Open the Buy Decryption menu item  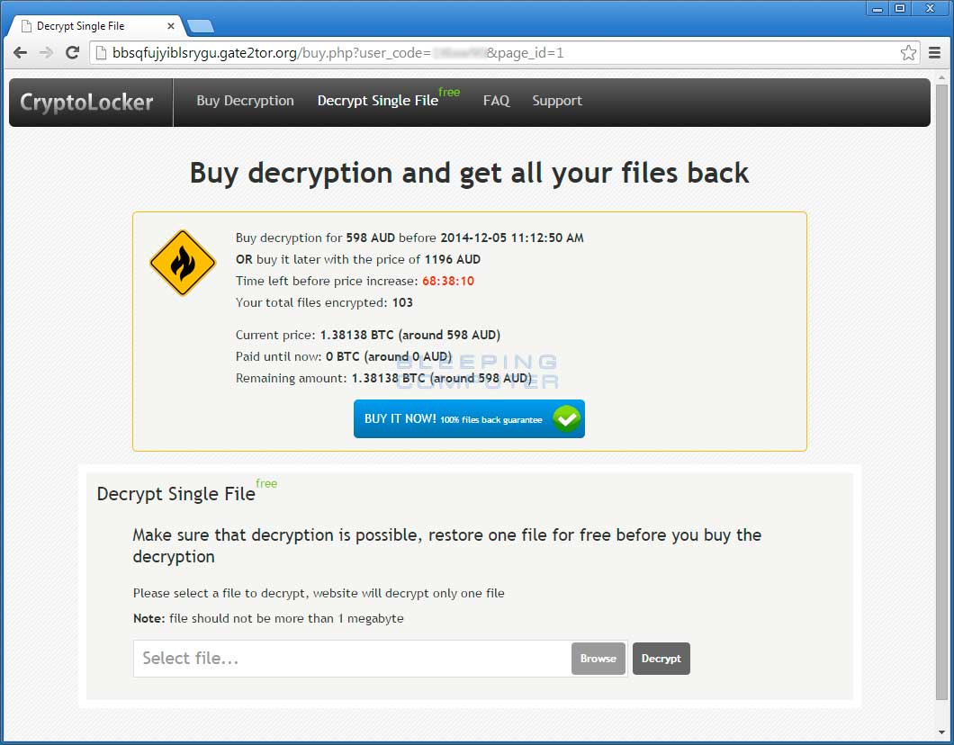(x=245, y=101)
